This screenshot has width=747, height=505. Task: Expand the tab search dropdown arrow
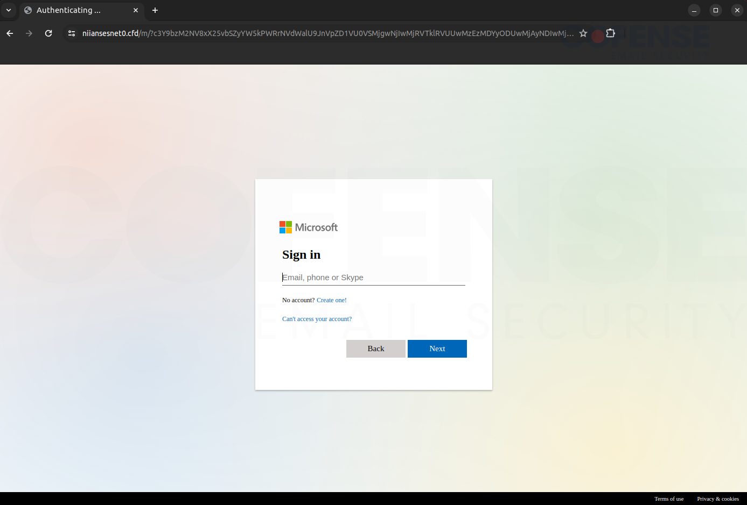point(9,10)
